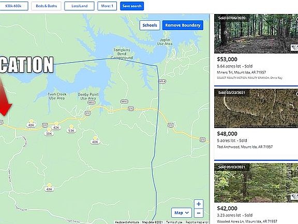Click the Save search button

(x=132, y=6)
